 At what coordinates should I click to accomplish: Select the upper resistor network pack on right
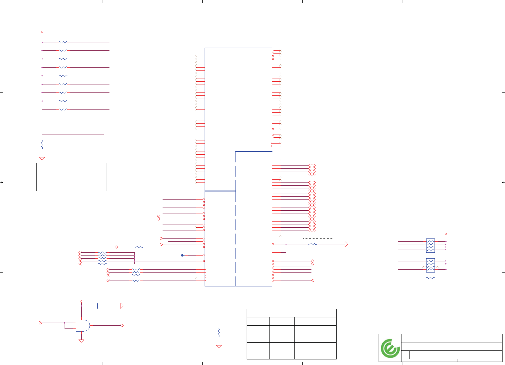pyautogui.click(x=431, y=246)
